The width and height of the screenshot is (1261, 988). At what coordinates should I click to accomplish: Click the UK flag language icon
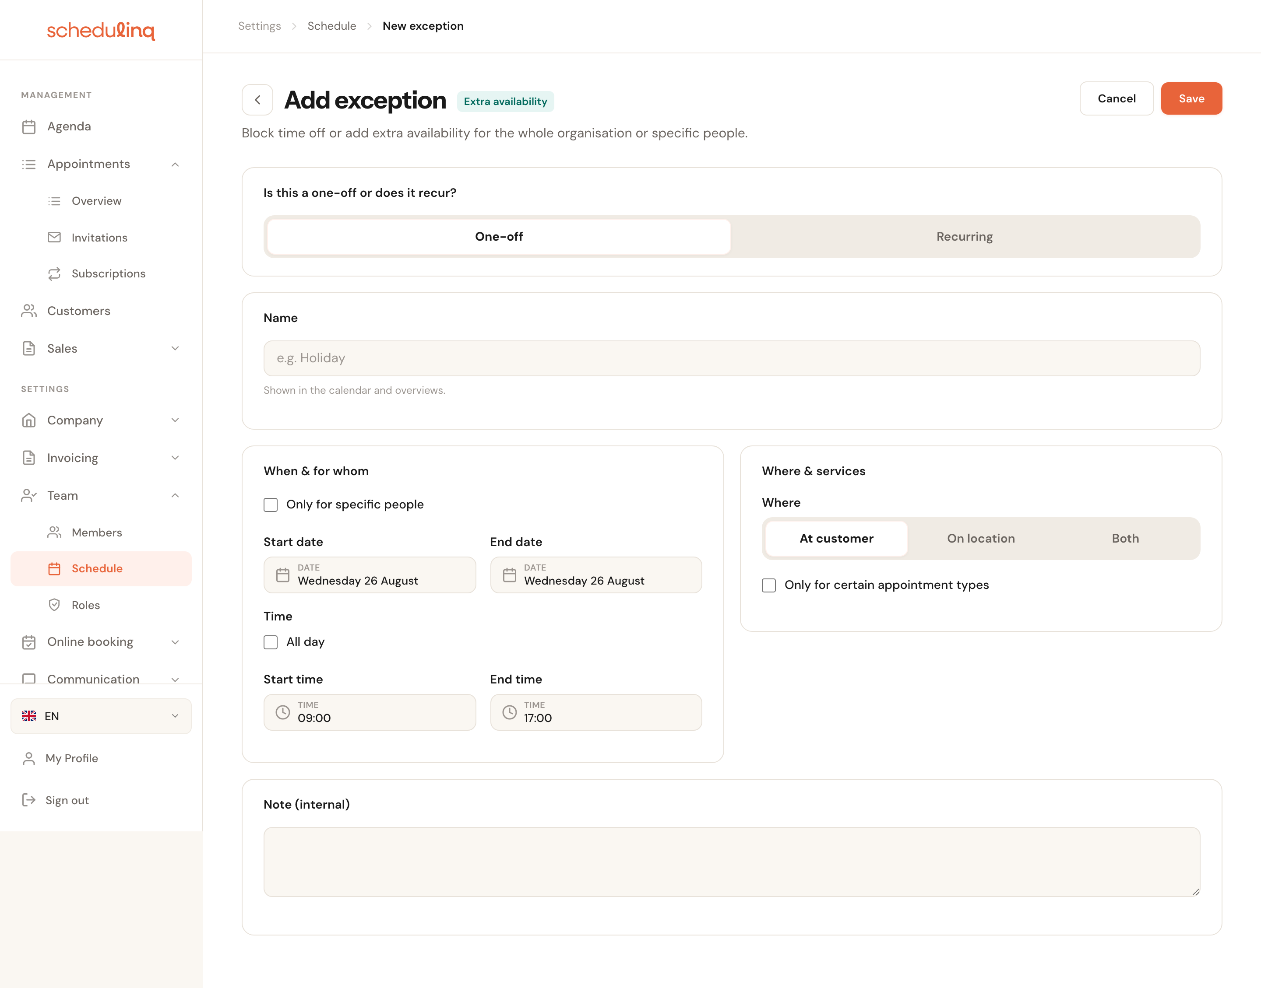click(29, 716)
